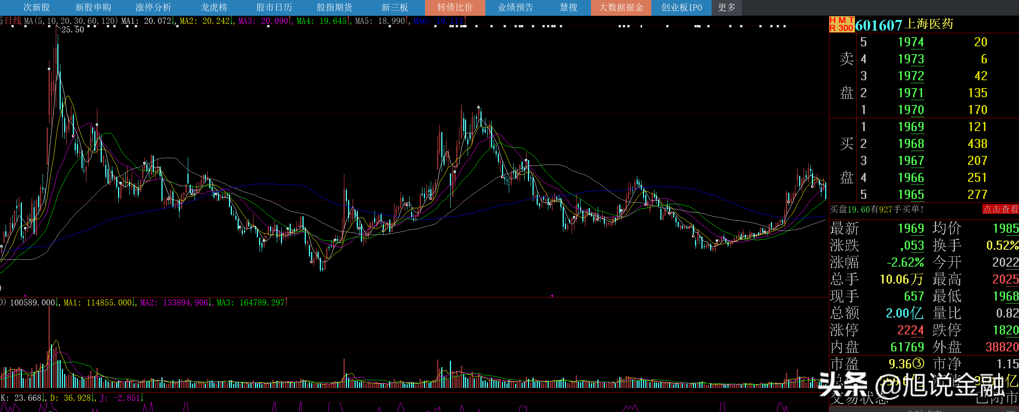
Task: Click the 跌停 price 1820
Action: (x=1006, y=330)
